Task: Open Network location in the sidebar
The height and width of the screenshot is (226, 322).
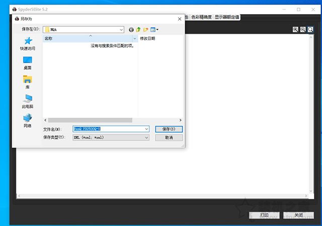Action: click(x=27, y=121)
